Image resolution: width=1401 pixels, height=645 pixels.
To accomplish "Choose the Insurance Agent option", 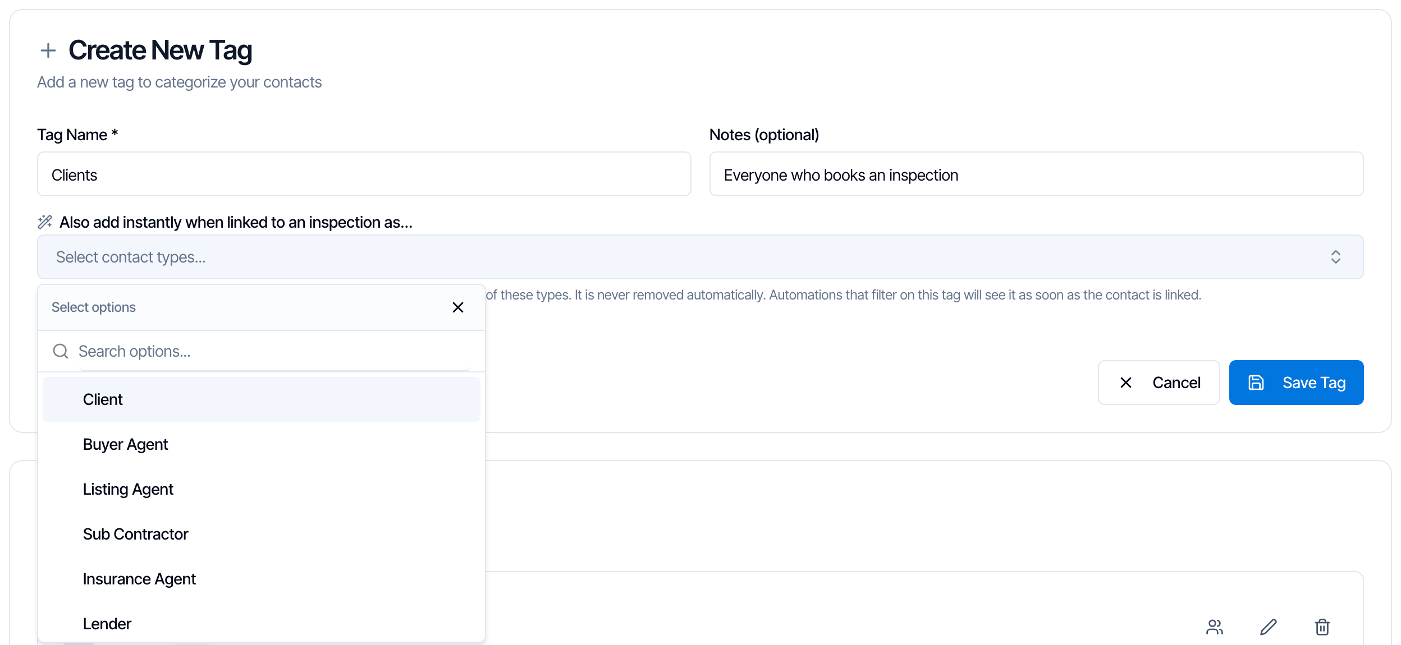I will click(262, 579).
